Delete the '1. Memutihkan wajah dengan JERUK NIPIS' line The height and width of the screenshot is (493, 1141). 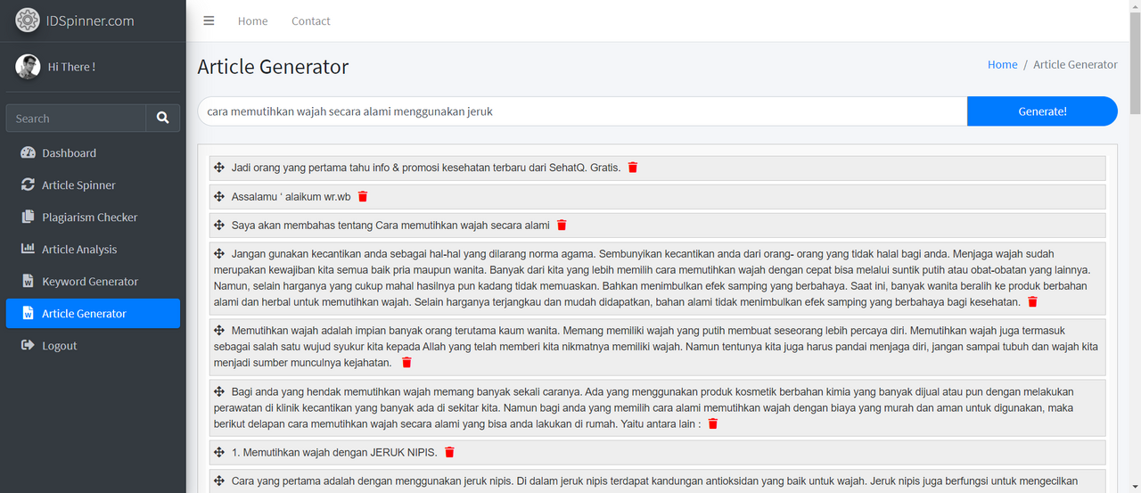point(449,452)
